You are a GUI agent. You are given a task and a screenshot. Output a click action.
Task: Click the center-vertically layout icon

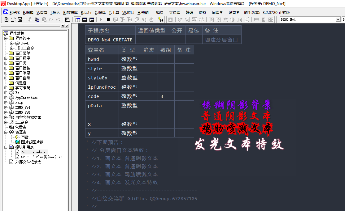(x=218, y=19)
